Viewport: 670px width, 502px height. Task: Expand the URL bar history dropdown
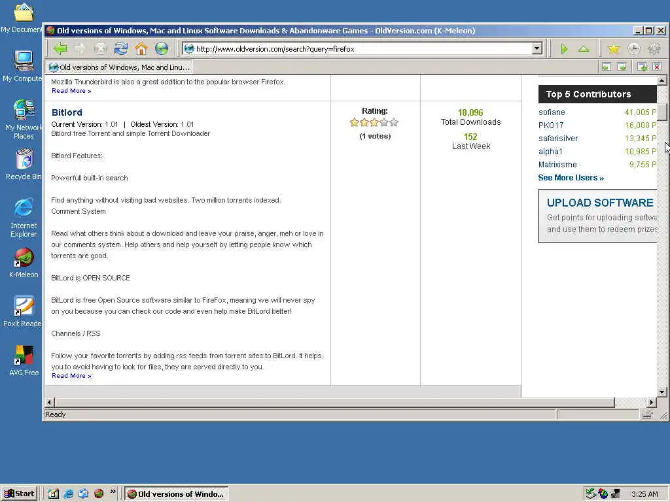tap(537, 48)
